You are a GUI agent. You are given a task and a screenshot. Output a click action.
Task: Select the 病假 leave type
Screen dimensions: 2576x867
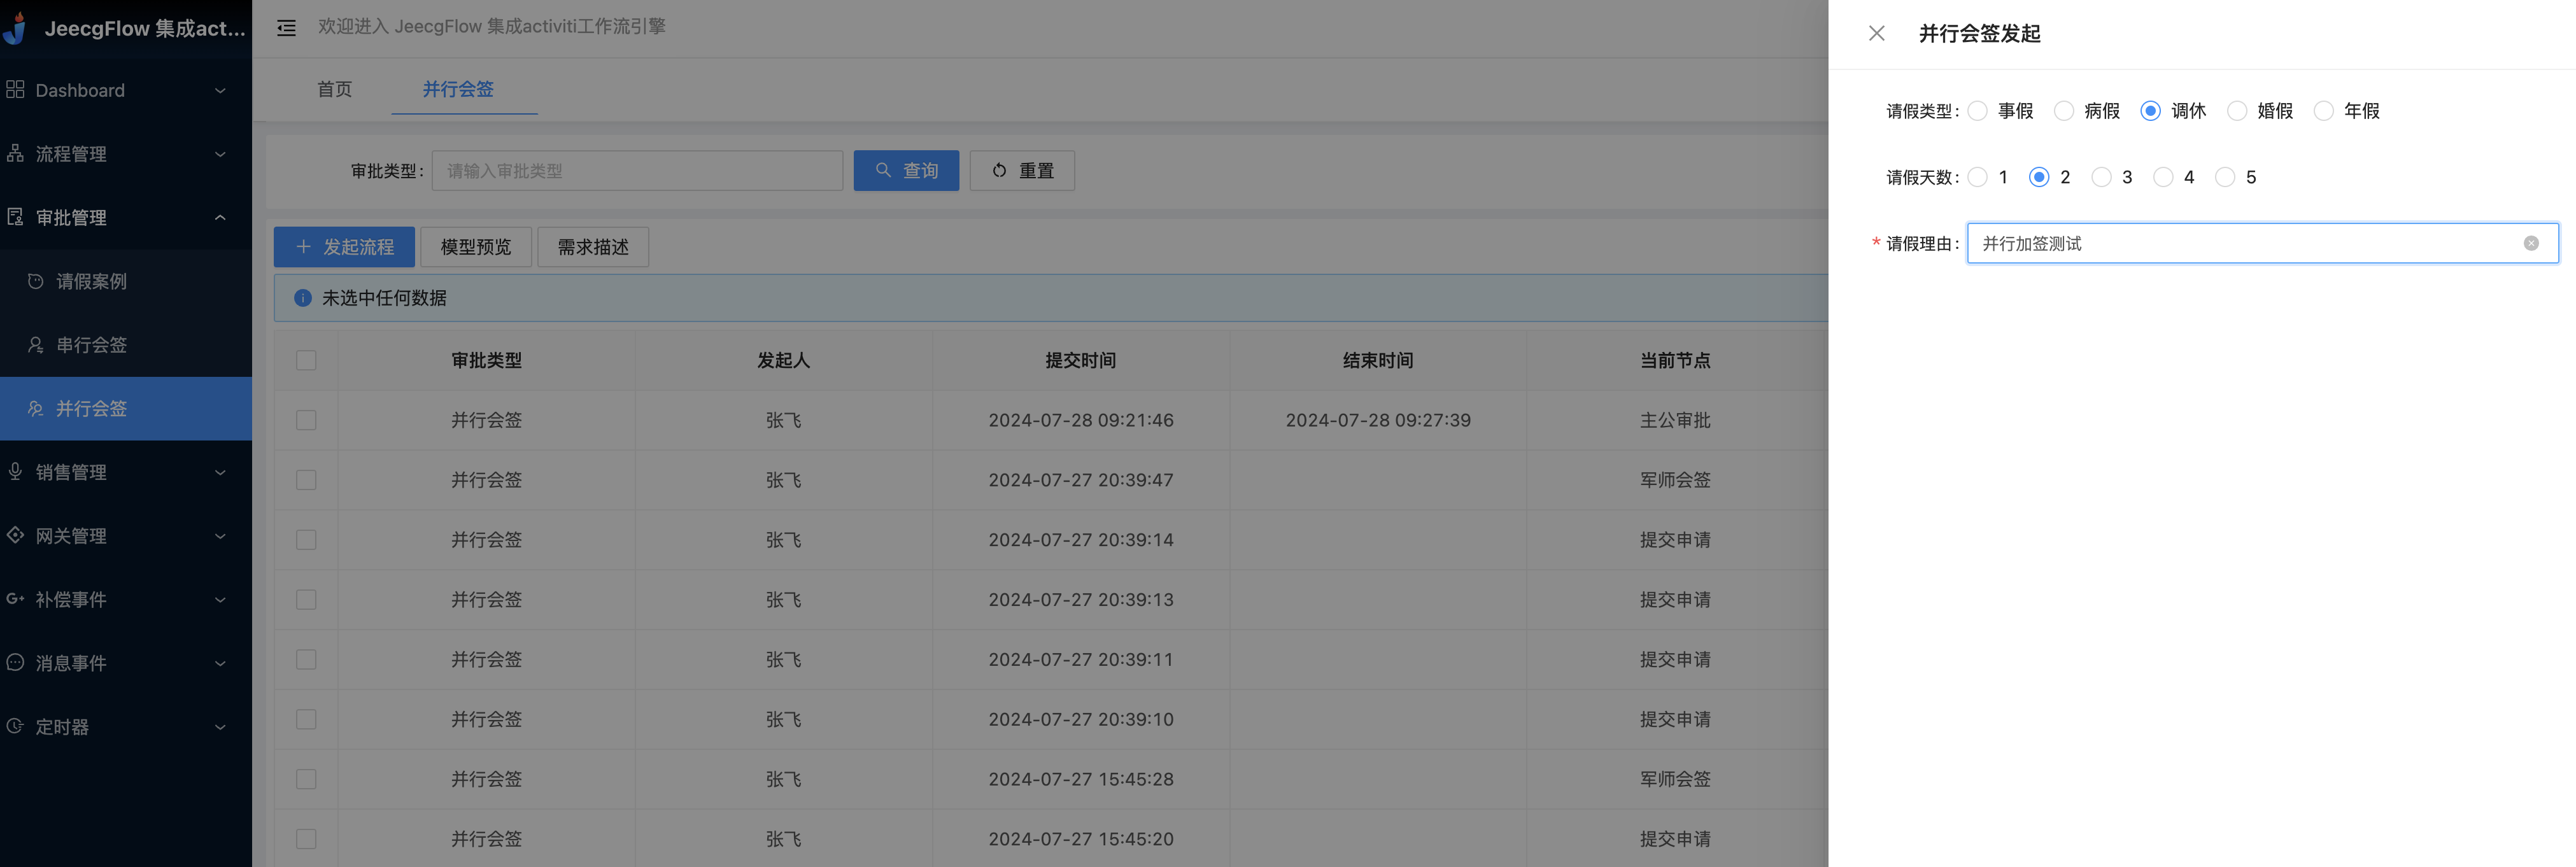2064,111
